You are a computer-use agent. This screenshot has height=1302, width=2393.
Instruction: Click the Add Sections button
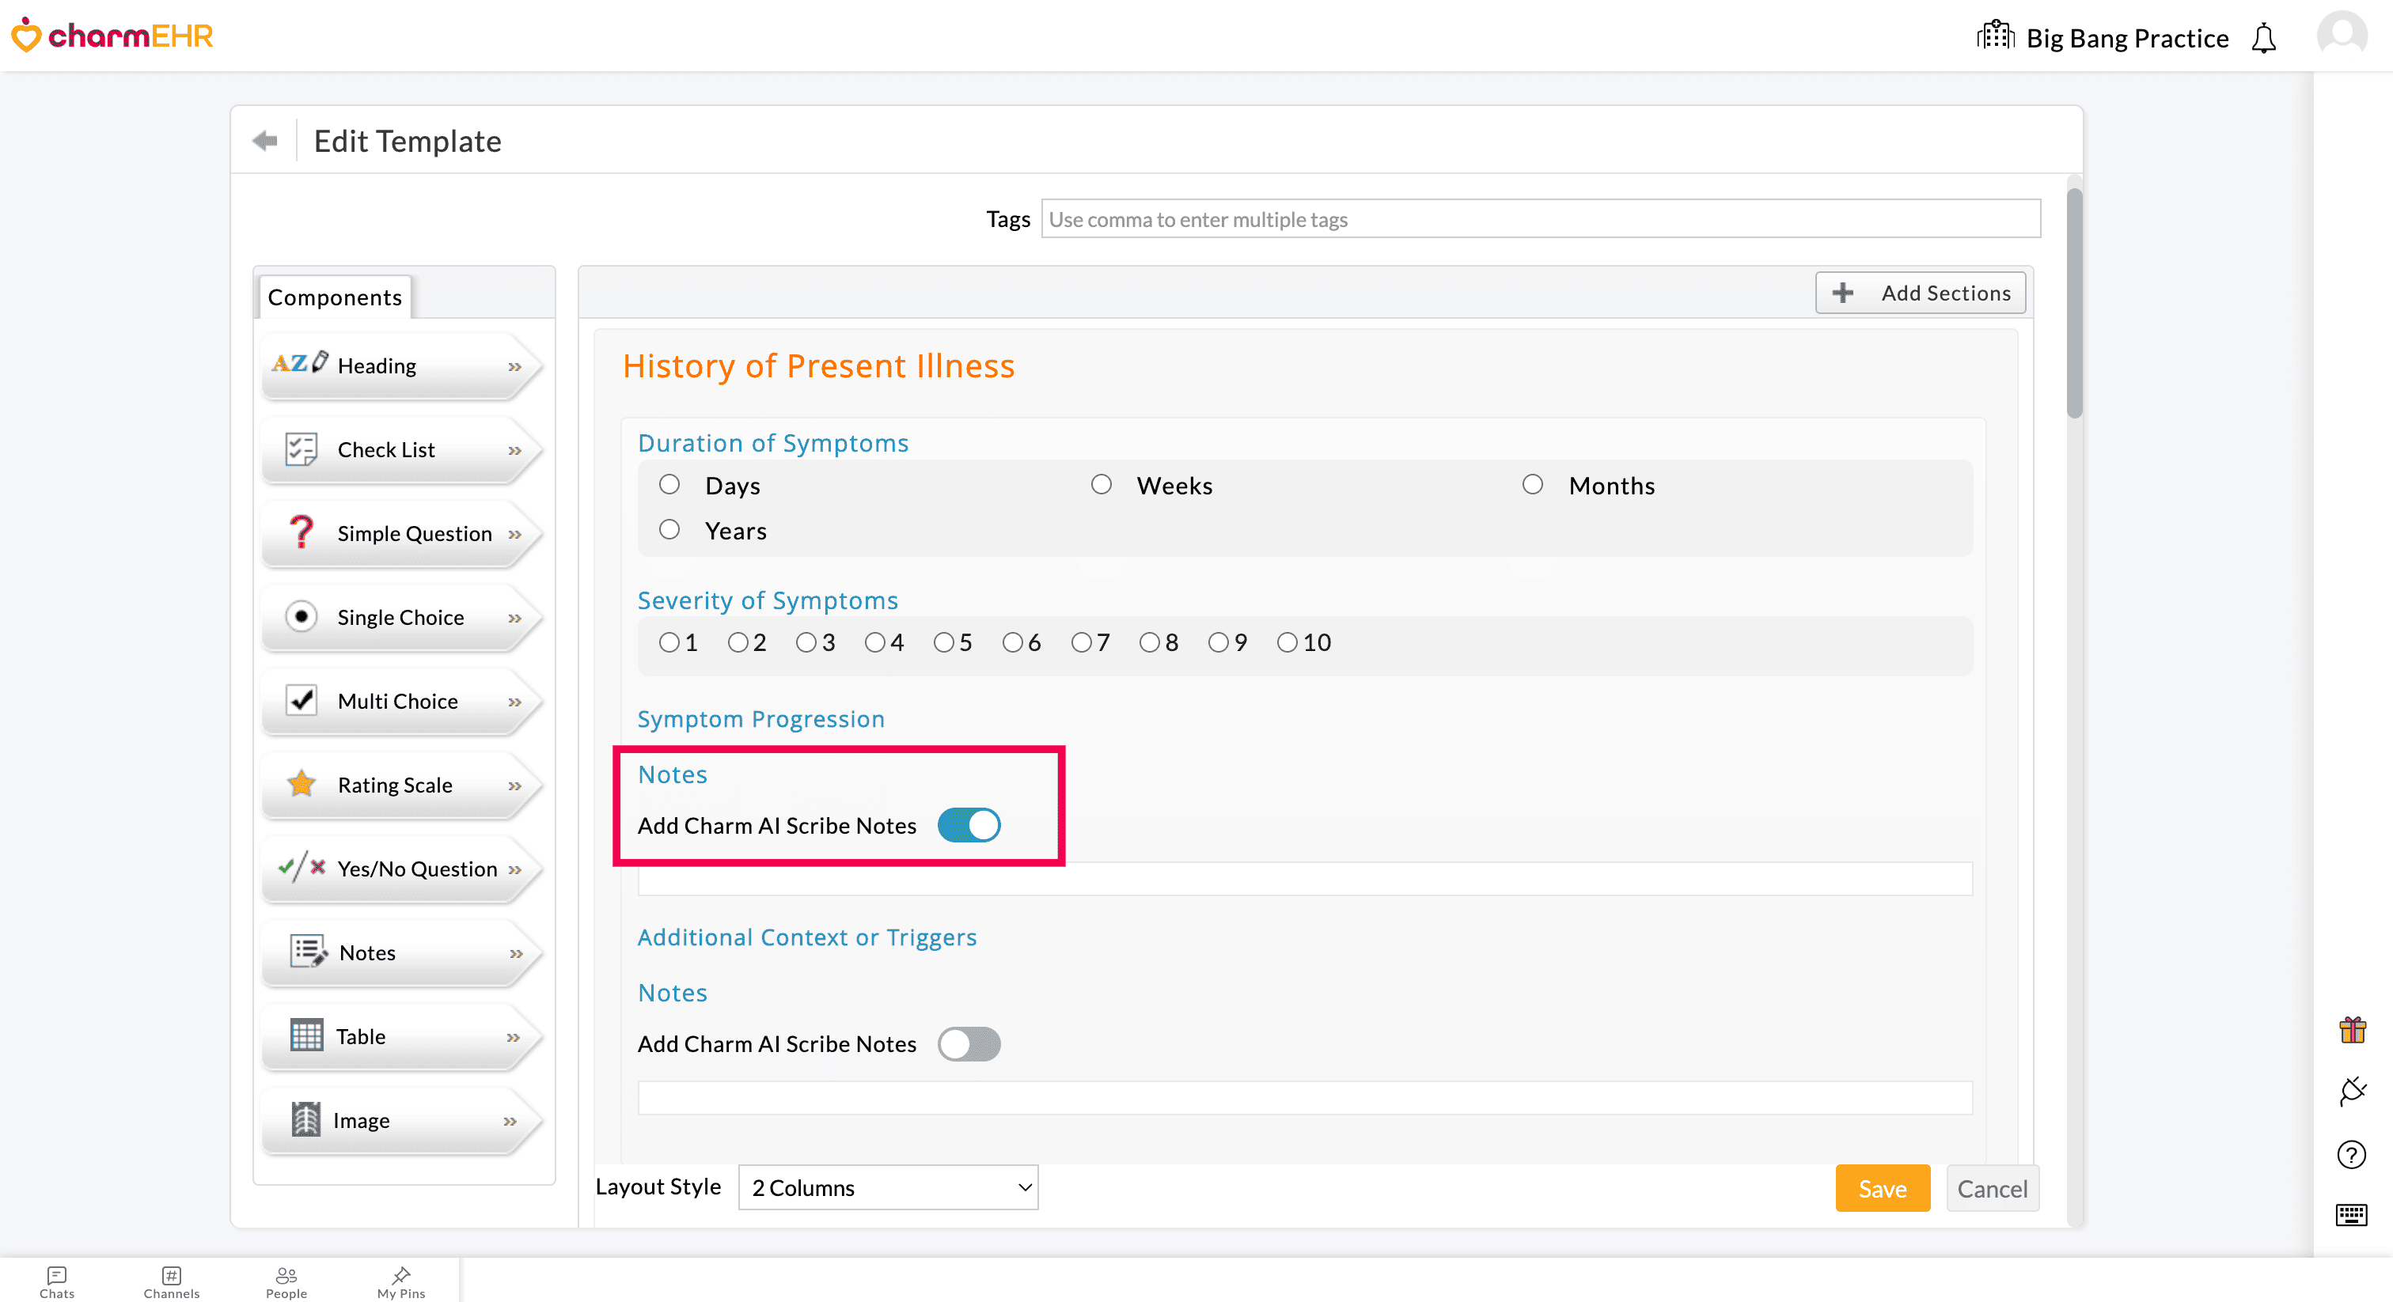[1920, 293]
